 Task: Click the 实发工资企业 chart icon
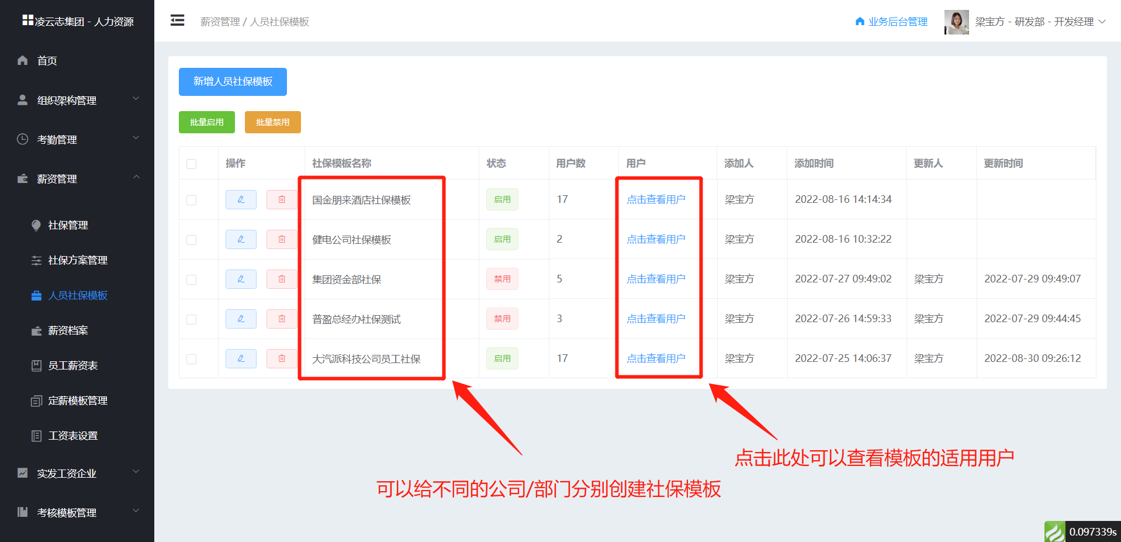tap(22, 473)
